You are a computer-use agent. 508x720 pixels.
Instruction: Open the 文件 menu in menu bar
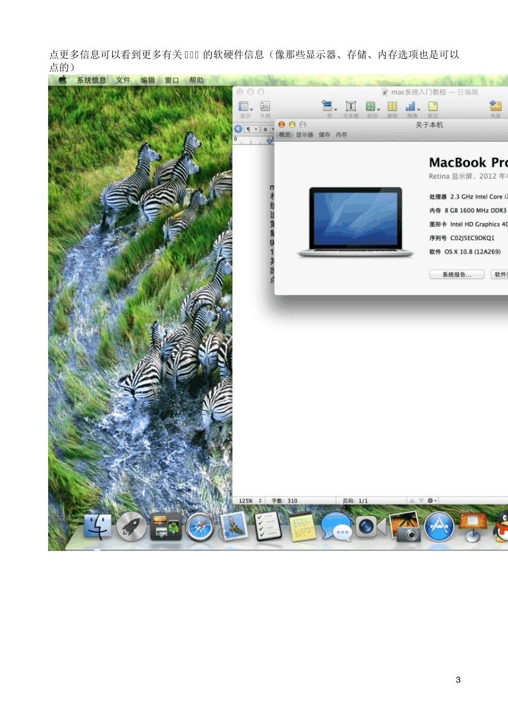pyautogui.click(x=123, y=80)
